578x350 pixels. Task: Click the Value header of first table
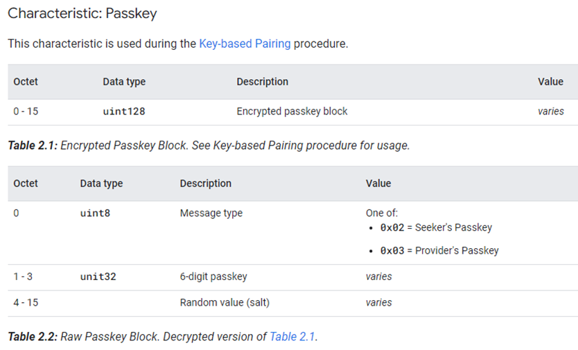click(550, 82)
